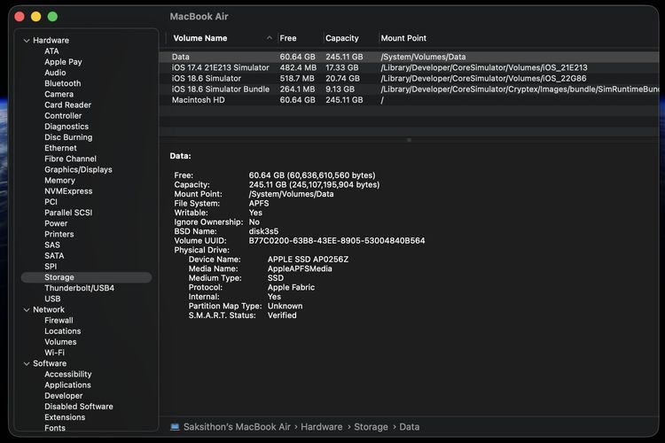
Task: Collapse the Software sidebar group
Action: pyautogui.click(x=26, y=363)
